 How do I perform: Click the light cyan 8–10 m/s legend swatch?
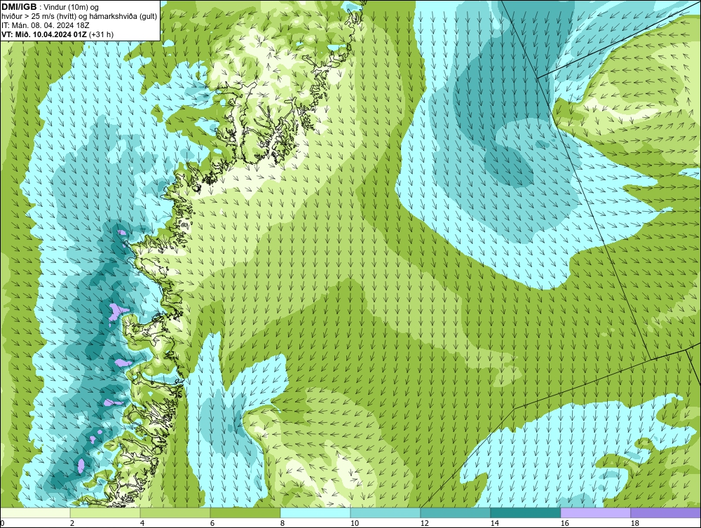click(x=315, y=513)
